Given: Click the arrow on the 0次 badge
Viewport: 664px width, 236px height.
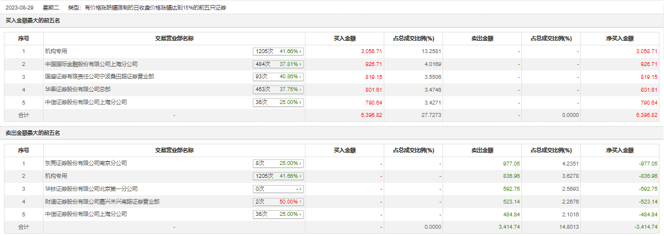Looking at the screenshot, I should [301, 189].
